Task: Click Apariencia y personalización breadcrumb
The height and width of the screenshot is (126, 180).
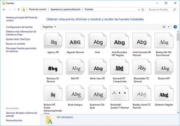Action: 65,9
